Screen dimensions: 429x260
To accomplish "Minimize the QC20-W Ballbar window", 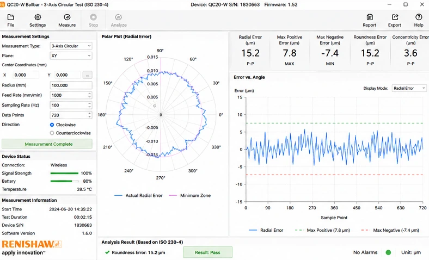I will point(389,5).
